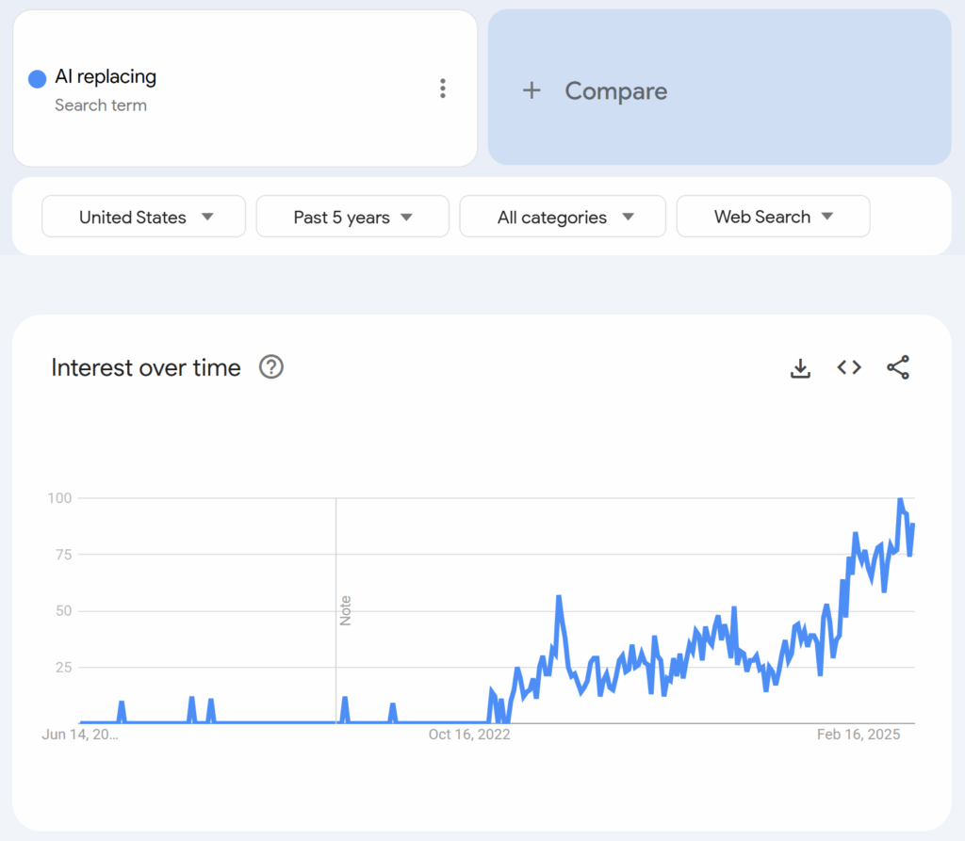Screen dimensions: 965x841
Task: Click the 100 y-axis value
Action: [59, 497]
